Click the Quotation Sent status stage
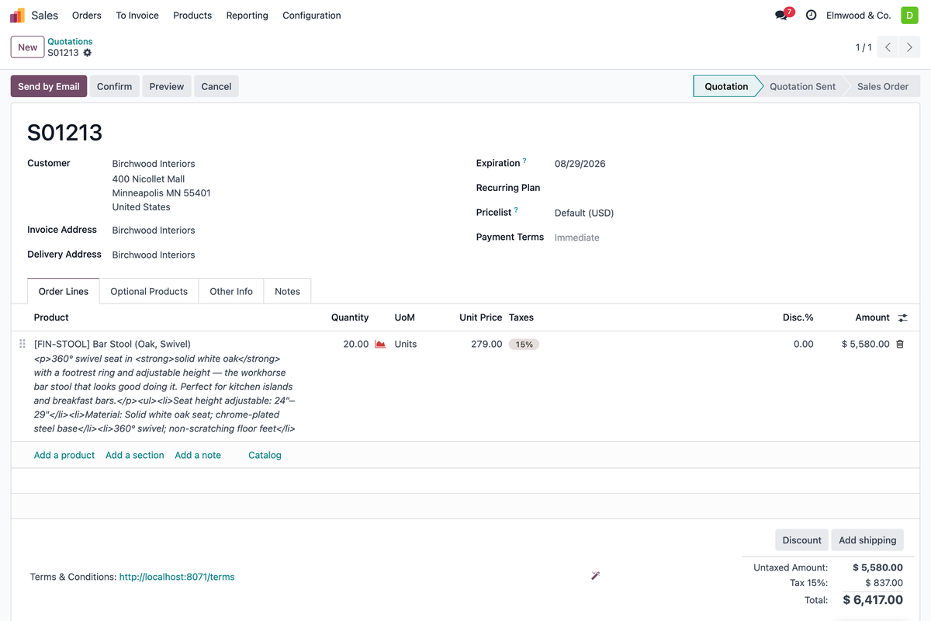931x621 pixels. click(x=802, y=86)
